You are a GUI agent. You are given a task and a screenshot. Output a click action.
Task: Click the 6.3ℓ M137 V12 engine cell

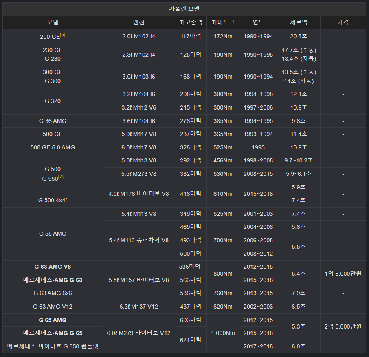[x=138, y=307]
